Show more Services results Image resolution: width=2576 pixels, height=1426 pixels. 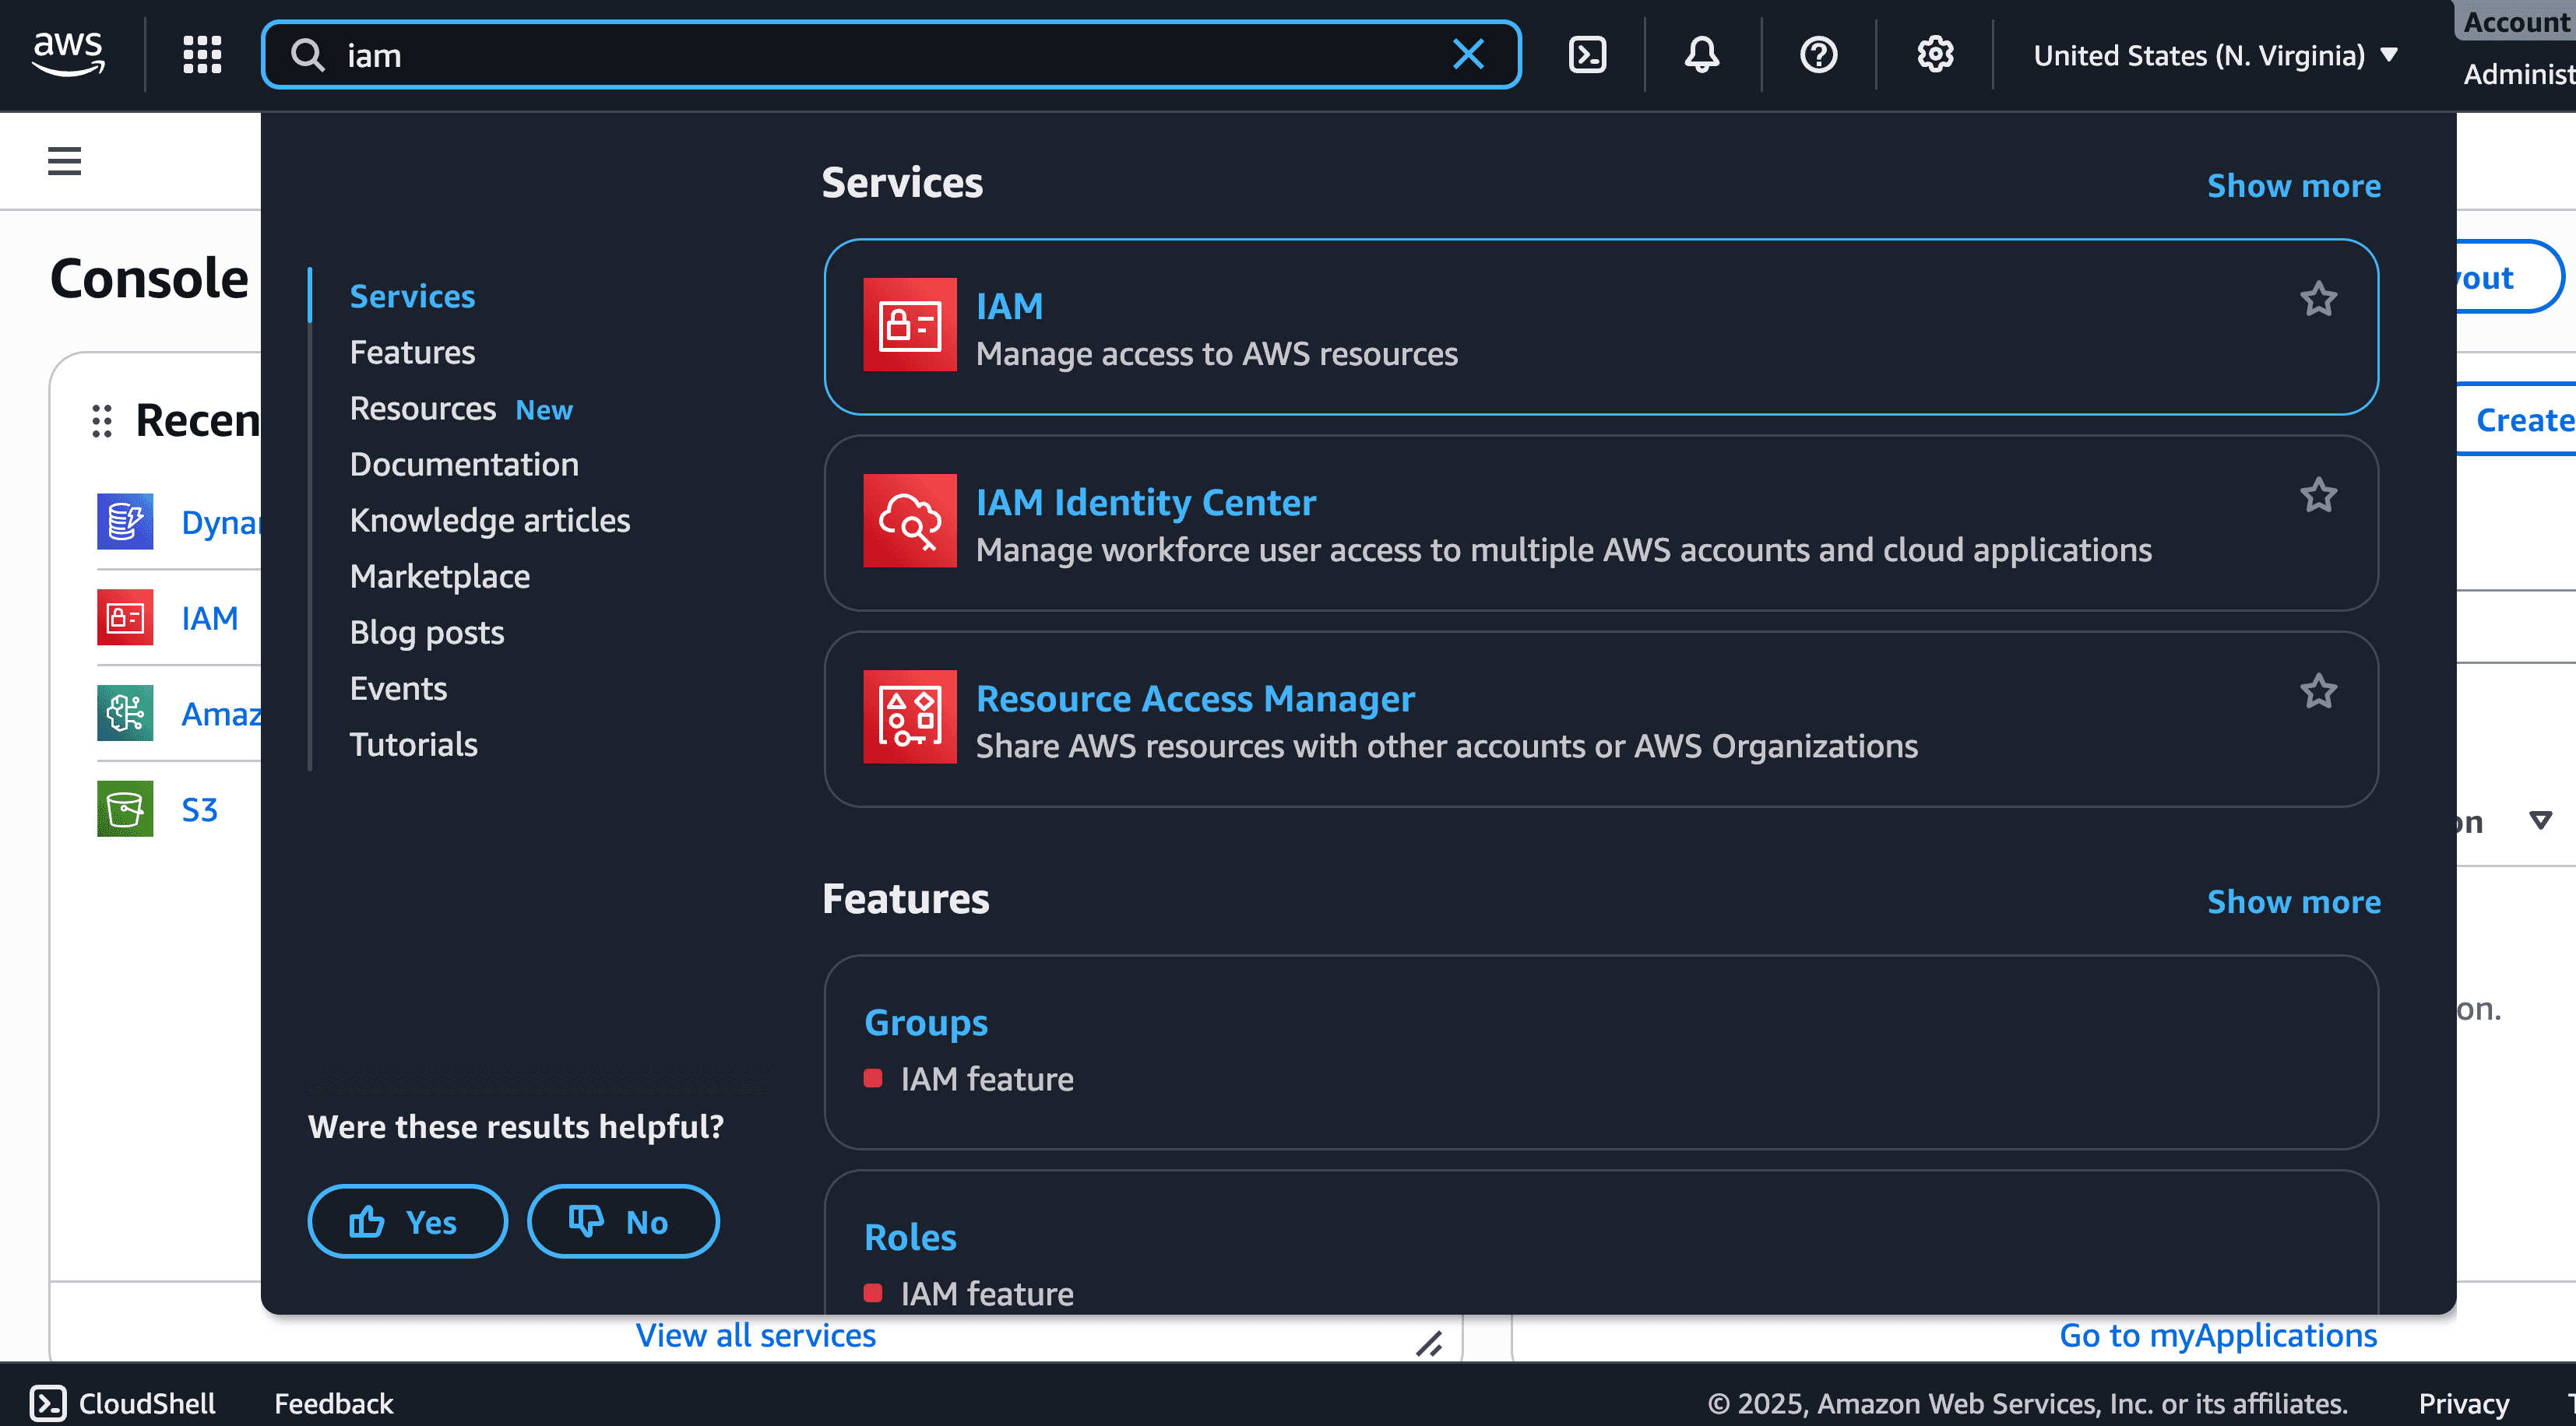coord(2293,186)
